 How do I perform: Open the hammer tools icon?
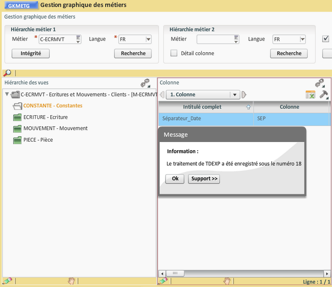click(x=324, y=95)
